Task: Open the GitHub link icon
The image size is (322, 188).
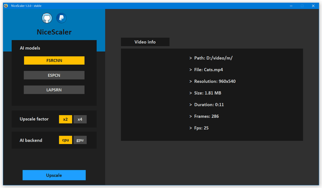Action: (x=47, y=18)
